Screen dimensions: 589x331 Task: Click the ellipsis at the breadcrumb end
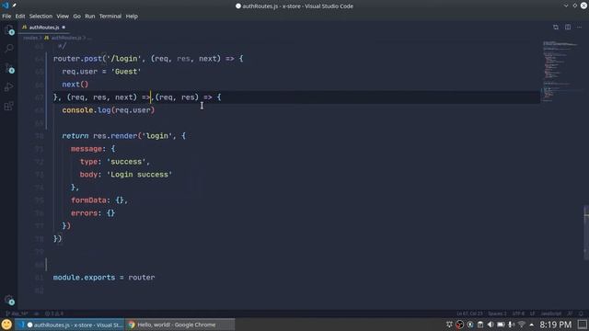click(x=89, y=38)
